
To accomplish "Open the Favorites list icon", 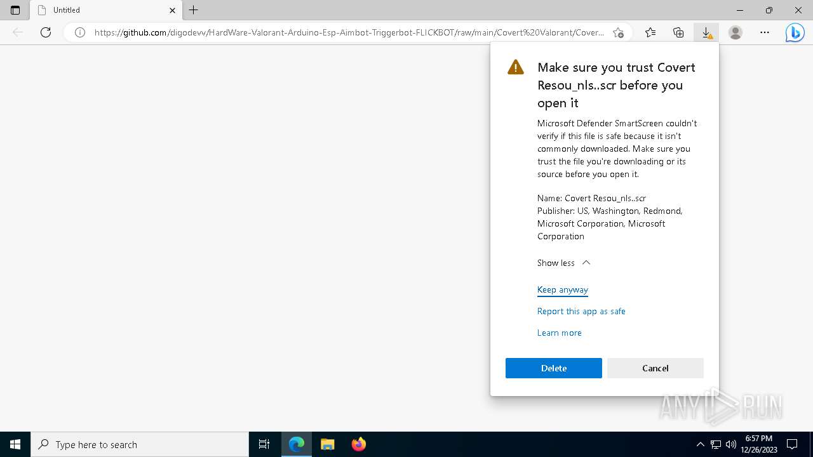I will (650, 32).
